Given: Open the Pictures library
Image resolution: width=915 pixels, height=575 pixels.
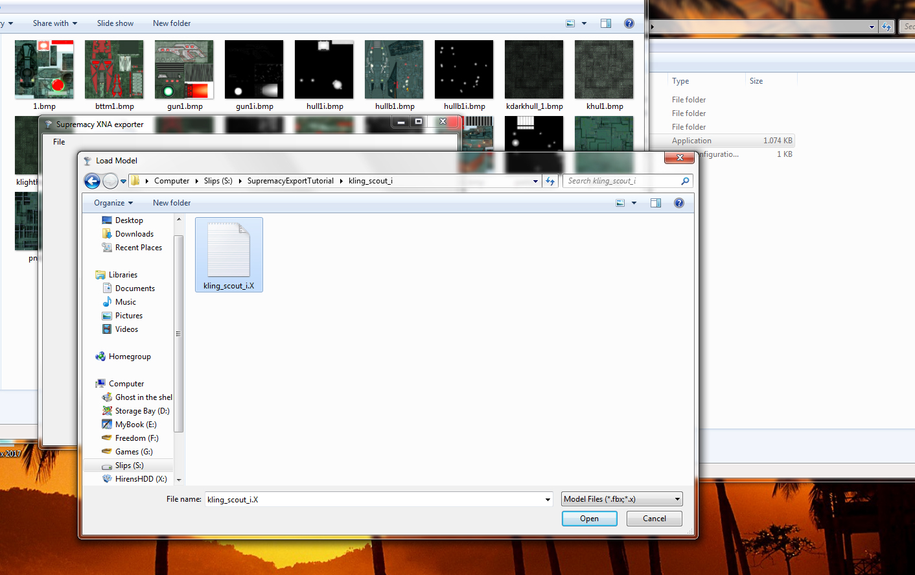Looking at the screenshot, I should point(122,316).
